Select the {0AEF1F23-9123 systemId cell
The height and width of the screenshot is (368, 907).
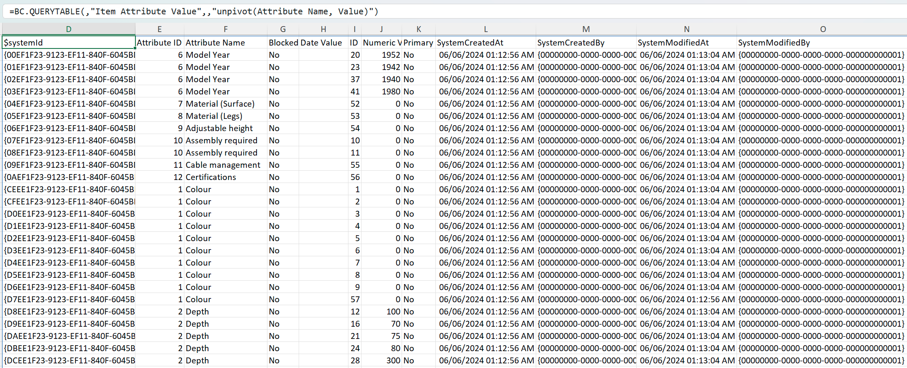(x=69, y=177)
